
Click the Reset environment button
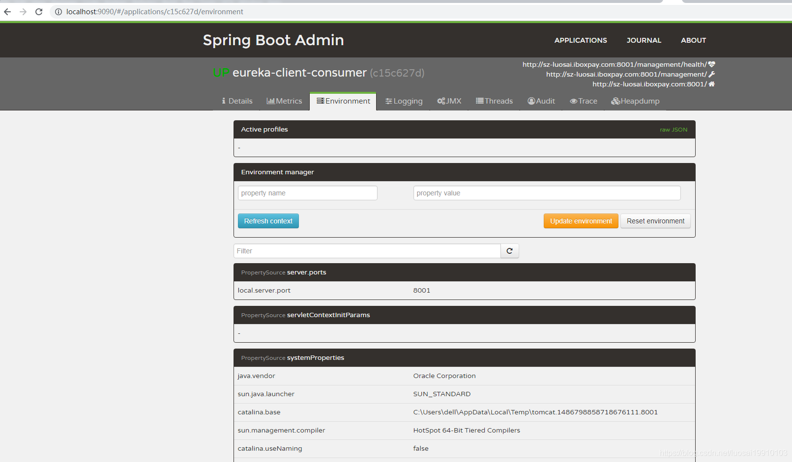655,221
